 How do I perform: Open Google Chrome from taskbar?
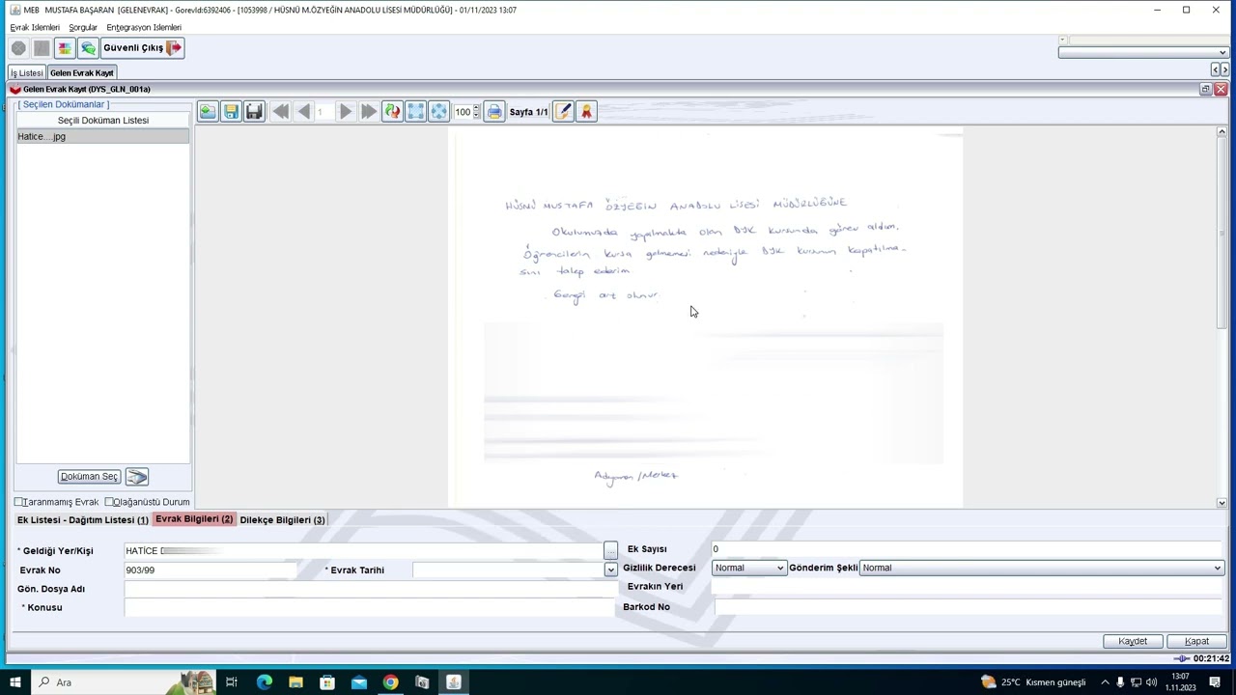point(390,682)
